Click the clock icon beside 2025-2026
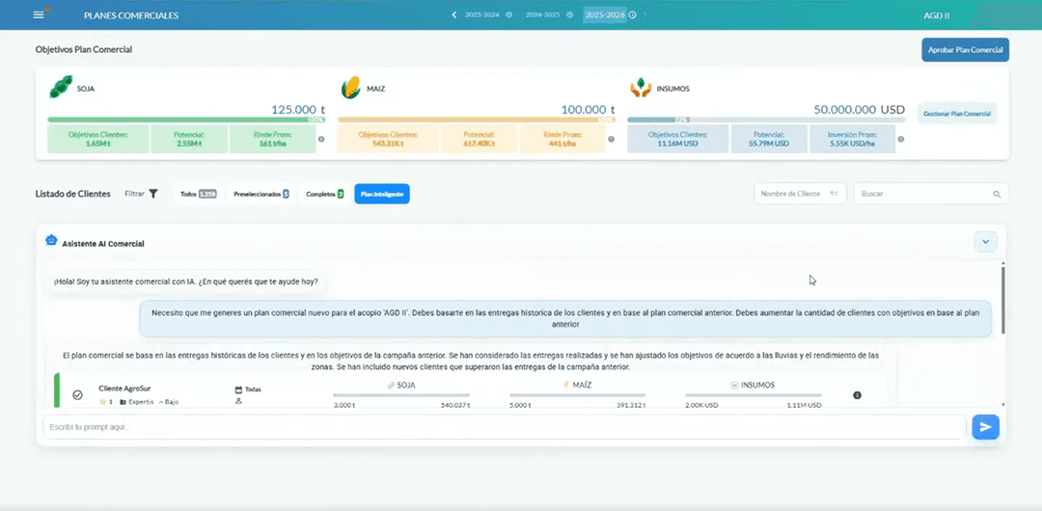 [x=633, y=14]
